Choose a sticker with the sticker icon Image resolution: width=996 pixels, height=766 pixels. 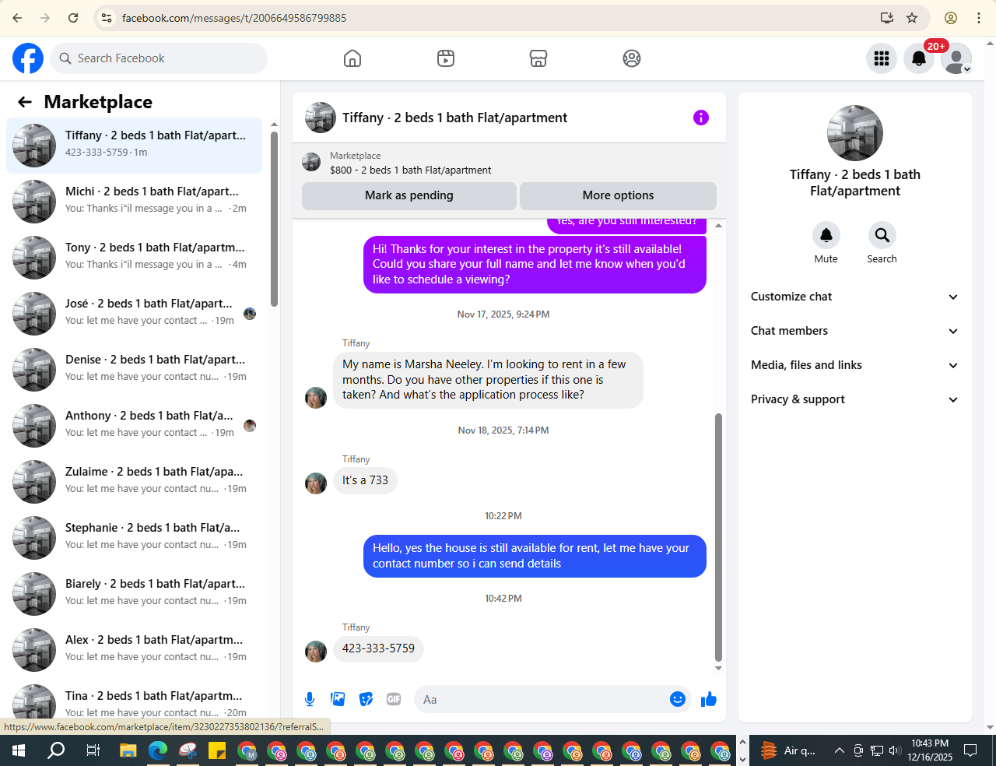pyautogui.click(x=366, y=699)
